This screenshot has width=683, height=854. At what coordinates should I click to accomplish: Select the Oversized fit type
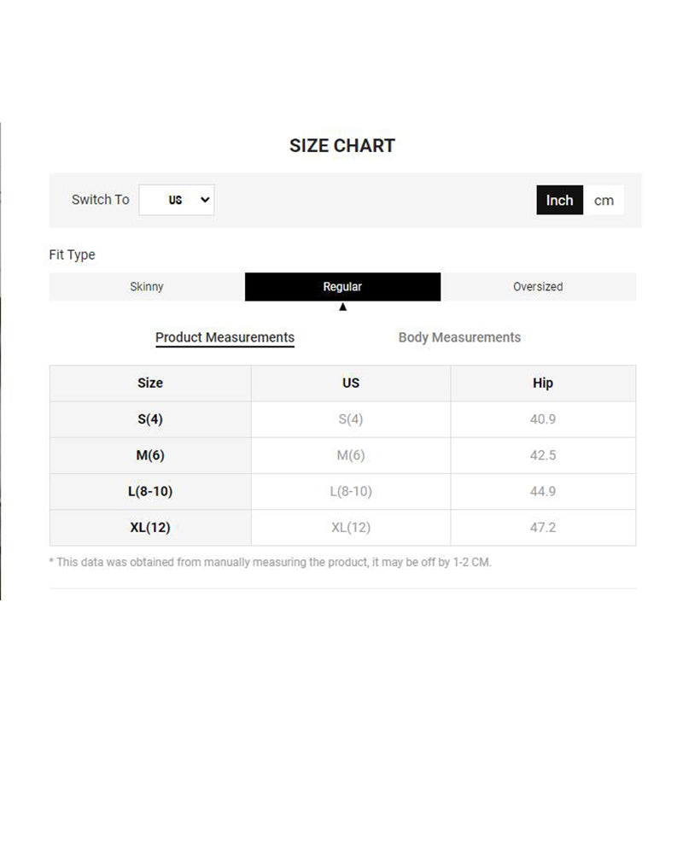click(x=538, y=287)
